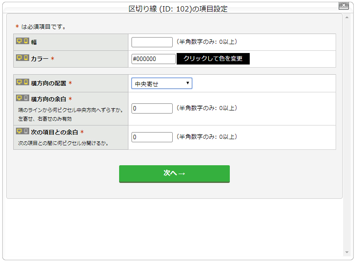Focus the 幅 width input field

152,42
